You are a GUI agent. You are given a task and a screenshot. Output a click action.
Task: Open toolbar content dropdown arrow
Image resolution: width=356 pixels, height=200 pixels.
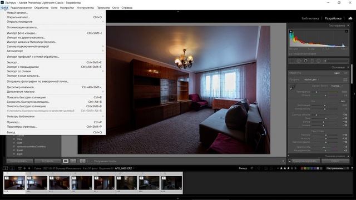283,161
